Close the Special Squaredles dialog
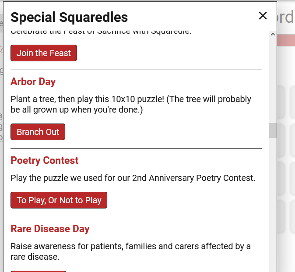Viewport: 295px width, 272px height. tap(263, 16)
